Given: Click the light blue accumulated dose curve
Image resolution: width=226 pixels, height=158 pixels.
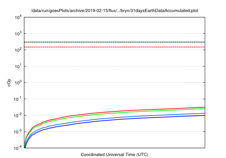Looking at the screenshot, I should point(123,117).
